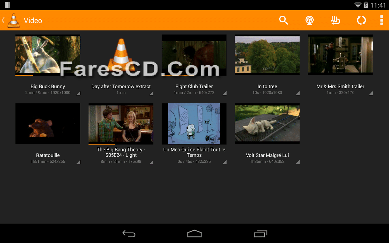Tap the notification icon in status bar
The width and height of the screenshot is (389, 243).
coord(7,5)
